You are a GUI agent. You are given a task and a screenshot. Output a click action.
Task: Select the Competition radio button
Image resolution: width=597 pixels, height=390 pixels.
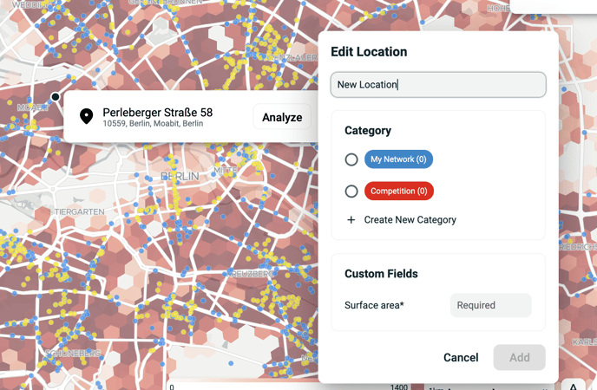[351, 192]
